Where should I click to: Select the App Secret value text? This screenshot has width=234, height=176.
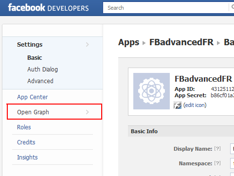[222, 95]
